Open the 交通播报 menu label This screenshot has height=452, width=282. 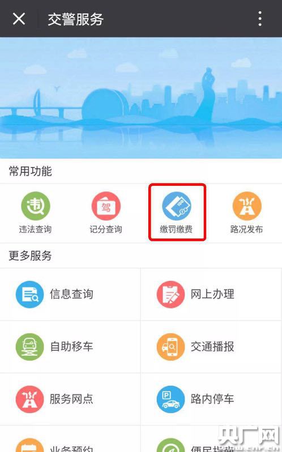pos(212,347)
